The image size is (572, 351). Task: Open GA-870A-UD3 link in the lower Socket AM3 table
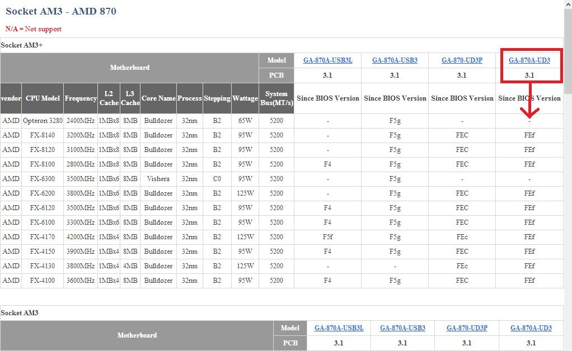point(531,328)
